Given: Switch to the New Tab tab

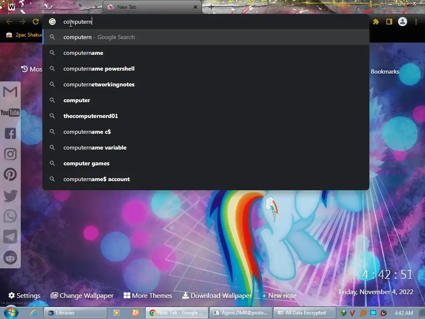Looking at the screenshot, I should [152, 7].
